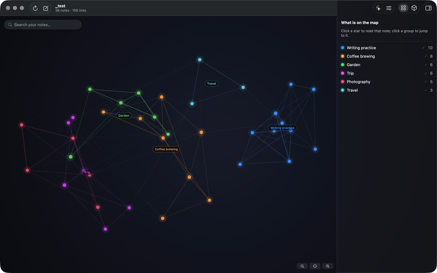The image size is (437, 273).
Task: Toggle the right sidebar panel
Action: [x=428, y=8]
